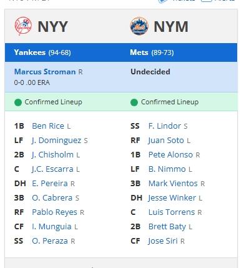Open Mark Vientos's player page
Viewport: 244px width, 268px height.
pyautogui.click(x=173, y=184)
